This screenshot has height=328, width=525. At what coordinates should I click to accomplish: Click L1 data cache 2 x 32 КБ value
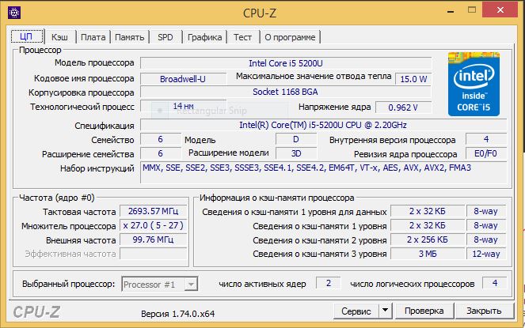point(428,211)
